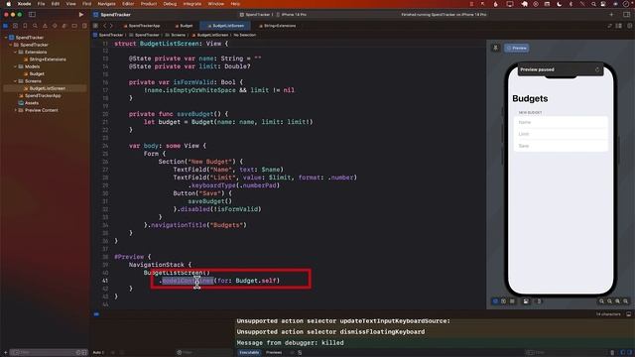635x357 pixels.
Task: Show Executable console output
Action: (249, 353)
